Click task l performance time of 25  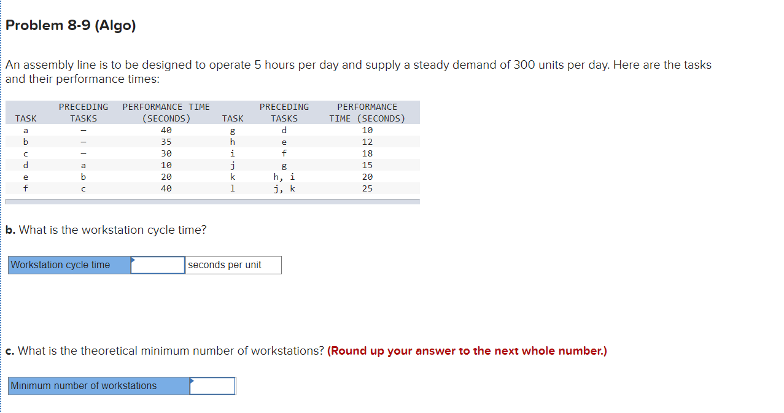[x=367, y=188]
